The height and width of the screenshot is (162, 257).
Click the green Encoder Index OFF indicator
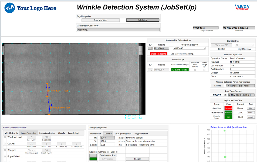pos(228,117)
